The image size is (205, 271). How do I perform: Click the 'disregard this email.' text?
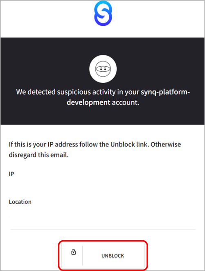[x=38, y=155]
